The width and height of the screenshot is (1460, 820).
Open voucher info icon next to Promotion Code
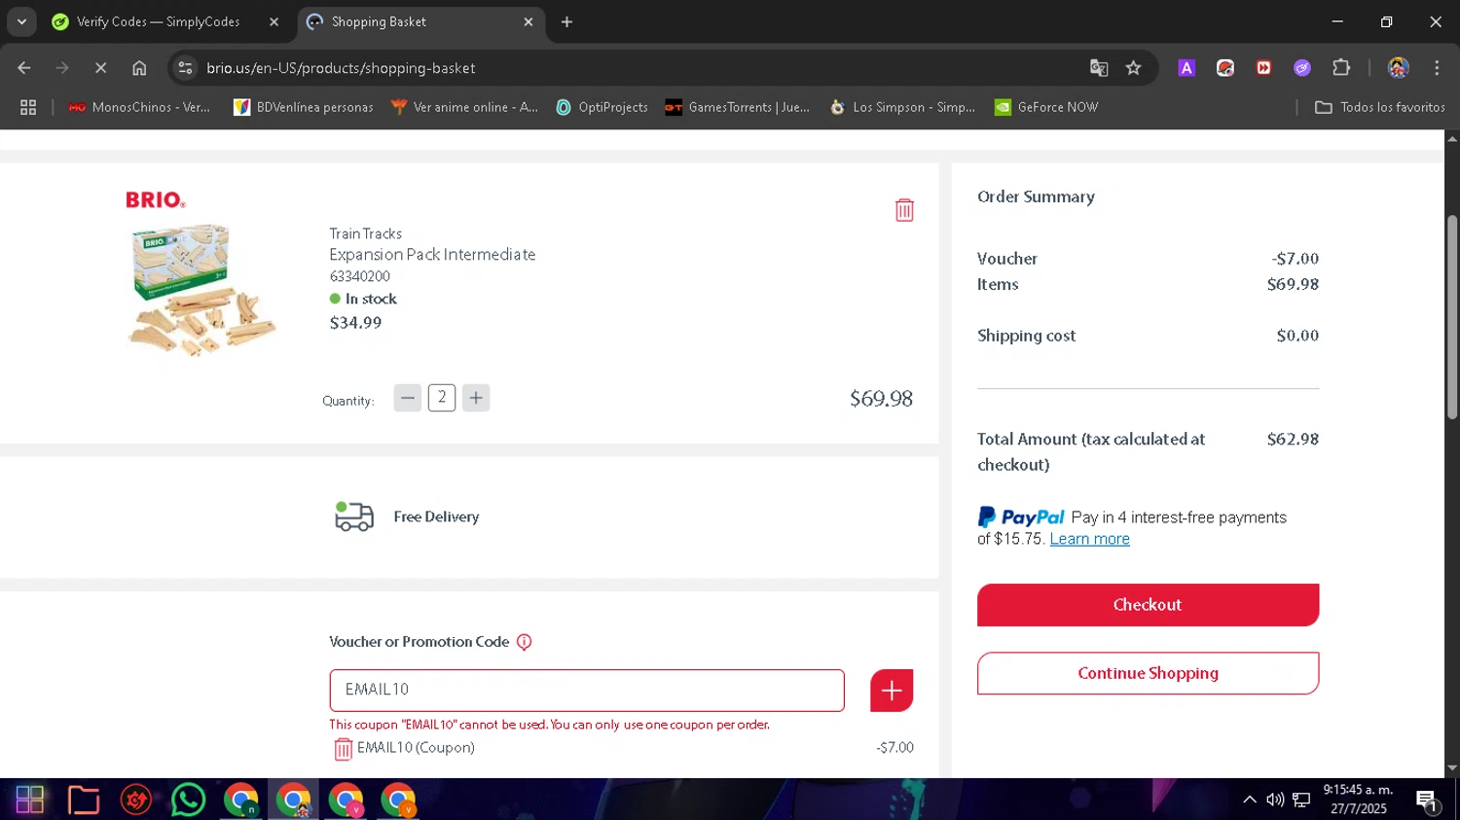pyautogui.click(x=524, y=642)
